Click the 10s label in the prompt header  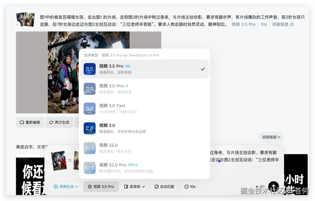(x=264, y=24)
